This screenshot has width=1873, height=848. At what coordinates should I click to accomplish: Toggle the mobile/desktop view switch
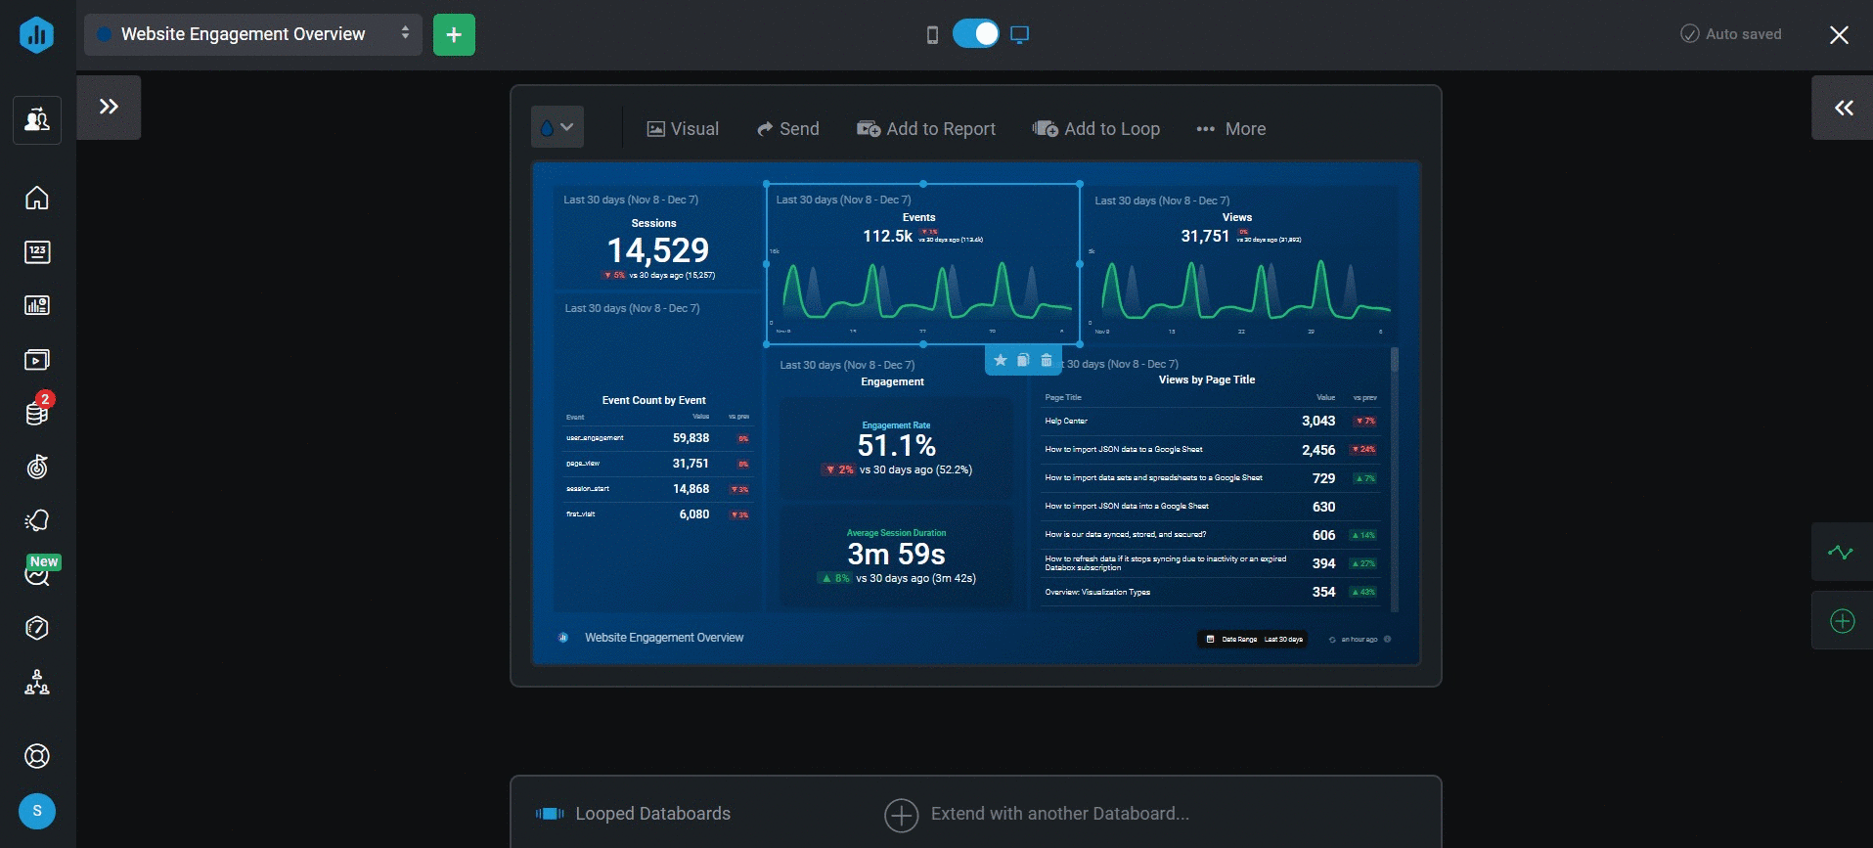pyautogui.click(x=976, y=34)
